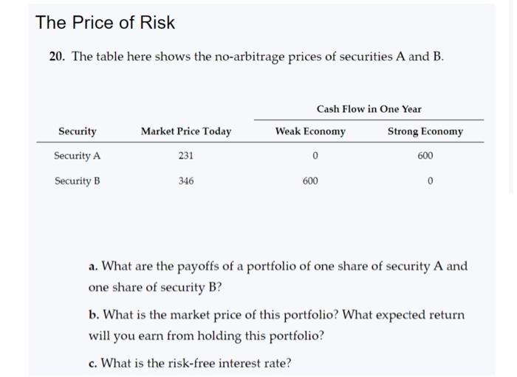Click Security A's strong economy value 600
This screenshot has width=517, height=377.
[x=425, y=156]
